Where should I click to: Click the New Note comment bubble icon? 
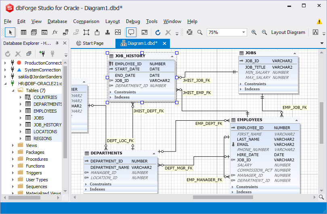click(131, 32)
